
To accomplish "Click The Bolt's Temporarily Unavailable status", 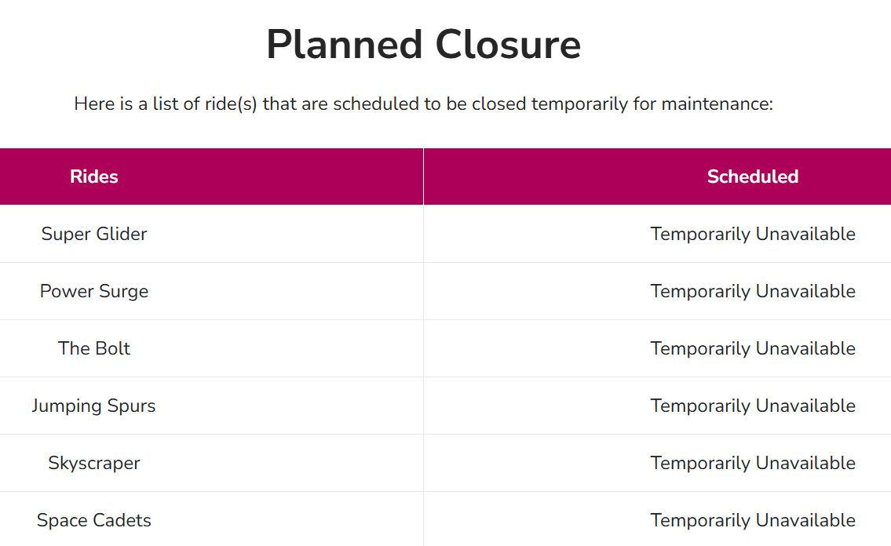I will [x=753, y=348].
